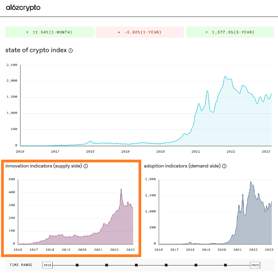Select the 11.54% (1-MONTH) change badge
The height and width of the screenshot is (274, 278).
pyautogui.click(x=49, y=32)
